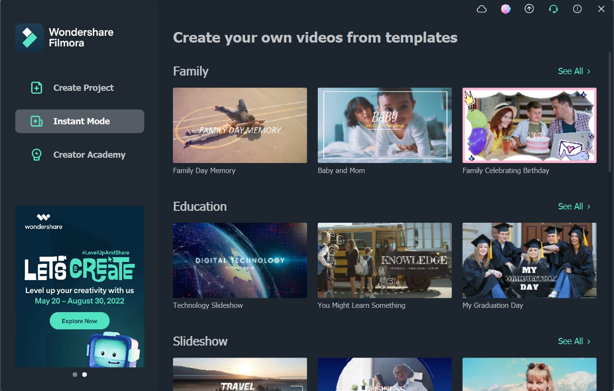
Task: Expand Family section with the chevron arrow
Action: (x=589, y=71)
